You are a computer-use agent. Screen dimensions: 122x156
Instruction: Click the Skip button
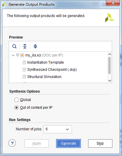pyautogui.click(x=100, y=143)
